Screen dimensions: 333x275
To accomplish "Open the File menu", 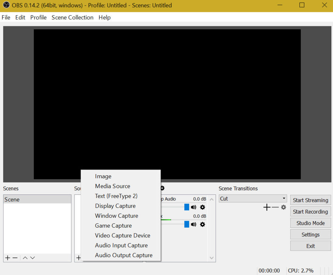I will click(x=6, y=18).
